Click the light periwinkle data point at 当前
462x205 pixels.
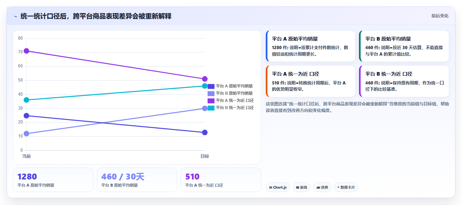27,134
